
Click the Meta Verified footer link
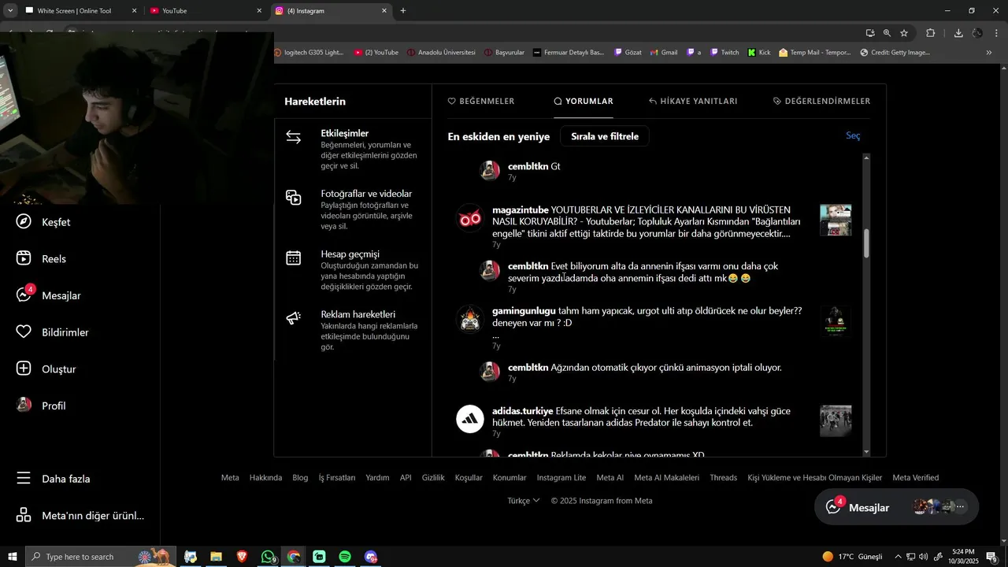915,478
